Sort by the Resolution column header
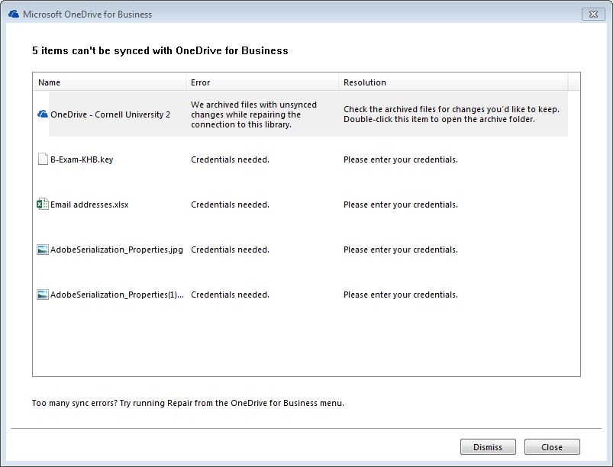 pyautogui.click(x=453, y=82)
